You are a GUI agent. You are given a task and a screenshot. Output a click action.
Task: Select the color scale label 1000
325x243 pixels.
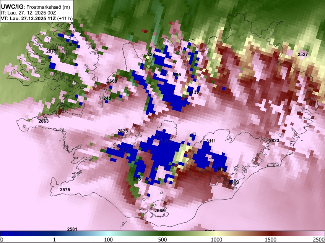(x=216, y=240)
